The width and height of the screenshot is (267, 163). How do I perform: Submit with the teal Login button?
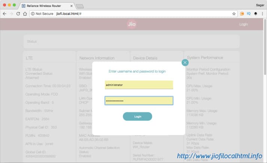click(x=137, y=116)
